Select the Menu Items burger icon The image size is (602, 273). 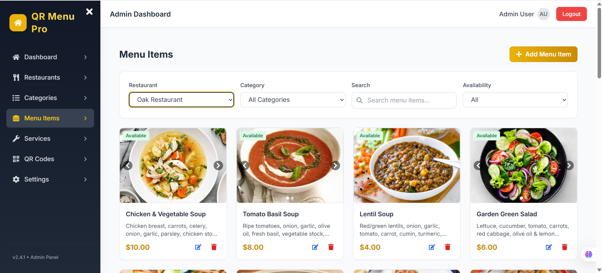pyautogui.click(x=16, y=118)
